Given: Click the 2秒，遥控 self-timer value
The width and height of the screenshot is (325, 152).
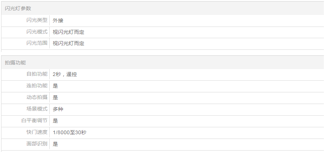Looking at the screenshot, I should [x=65, y=74].
